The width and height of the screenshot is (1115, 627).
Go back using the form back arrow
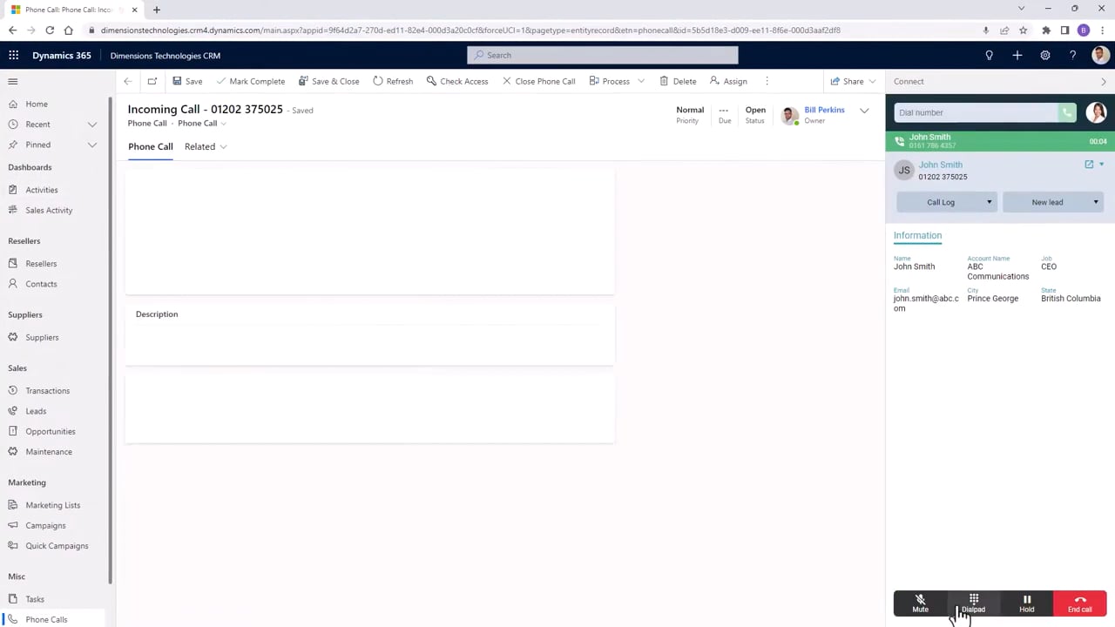(128, 81)
